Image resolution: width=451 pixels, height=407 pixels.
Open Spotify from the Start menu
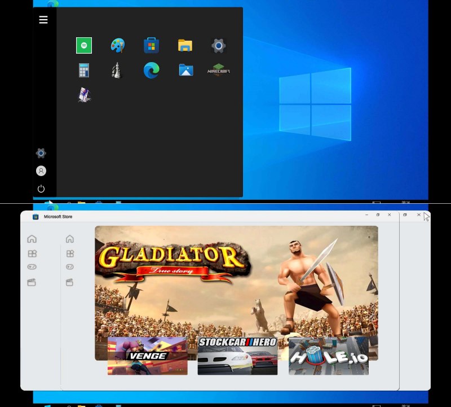(83, 45)
